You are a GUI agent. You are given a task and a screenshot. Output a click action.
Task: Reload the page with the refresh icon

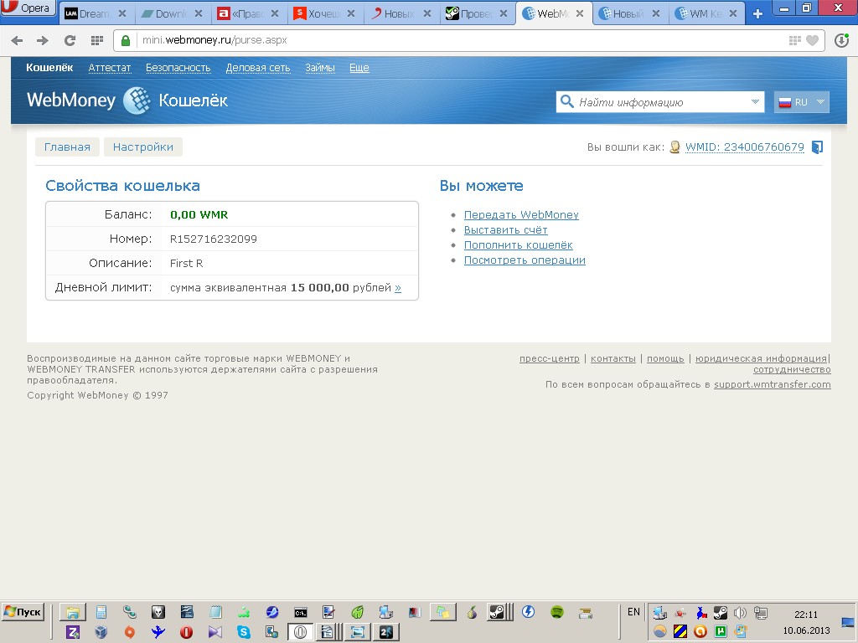point(70,40)
